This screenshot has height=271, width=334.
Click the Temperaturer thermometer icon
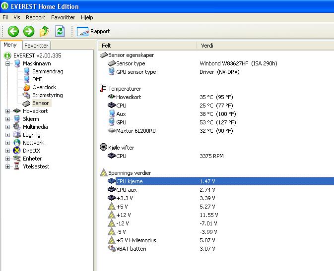(103, 89)
